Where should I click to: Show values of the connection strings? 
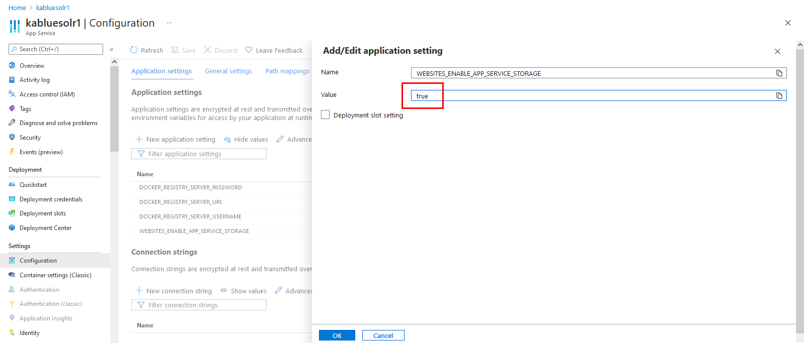244,291
